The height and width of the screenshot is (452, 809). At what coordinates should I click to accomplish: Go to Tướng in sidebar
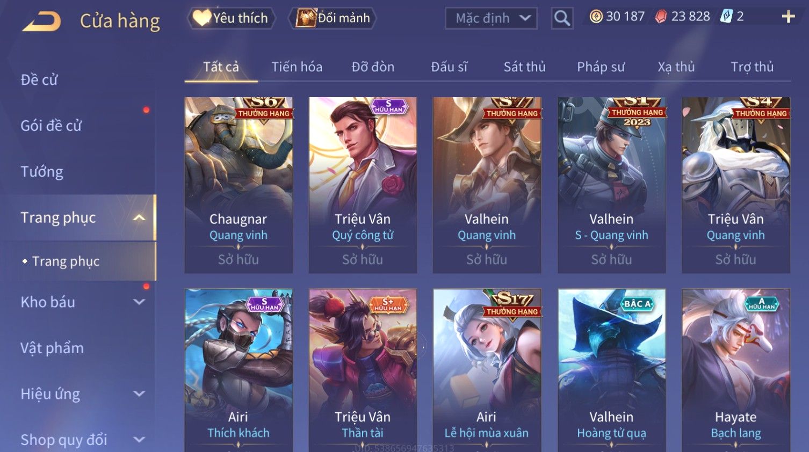coord(42,172)
